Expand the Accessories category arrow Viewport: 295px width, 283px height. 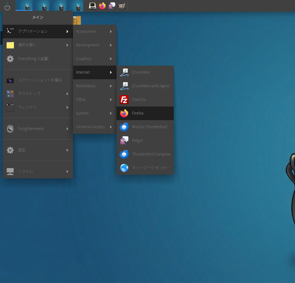[111, 32]
